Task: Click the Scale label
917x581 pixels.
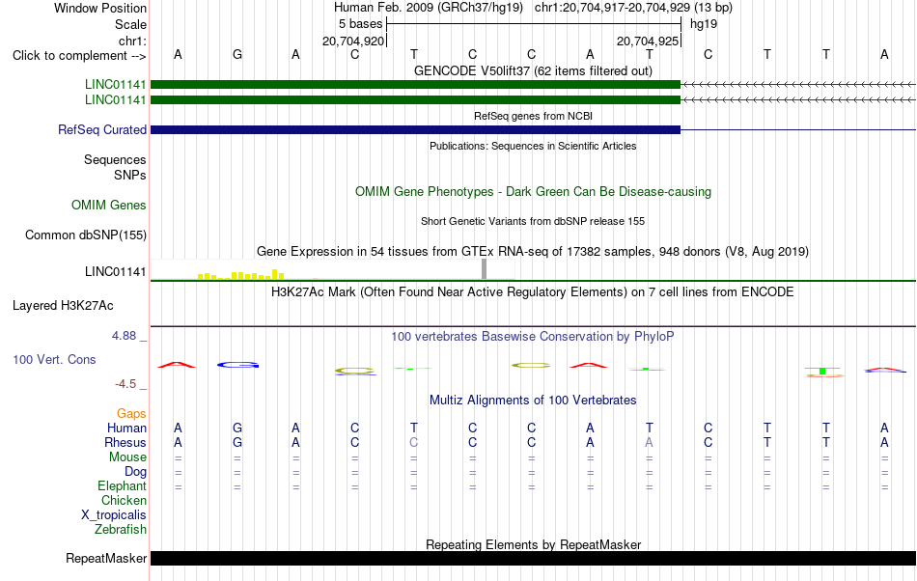Action: pos(130,24)
